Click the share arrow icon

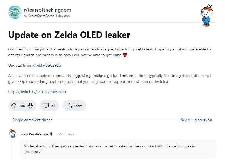tap(69, 106)
